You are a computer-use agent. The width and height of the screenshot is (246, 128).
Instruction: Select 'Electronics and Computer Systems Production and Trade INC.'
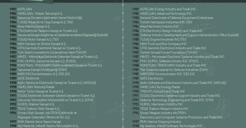point(182,117)
